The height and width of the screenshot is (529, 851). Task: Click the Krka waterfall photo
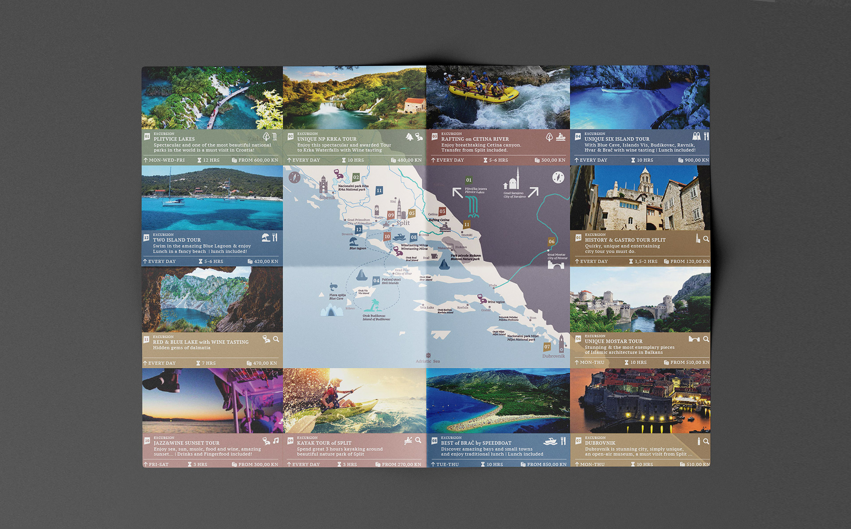[355, 98]
